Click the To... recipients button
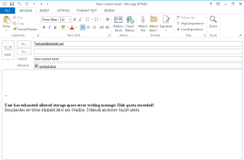Viewport: 244px width, 160px height. tap(24, 44)
